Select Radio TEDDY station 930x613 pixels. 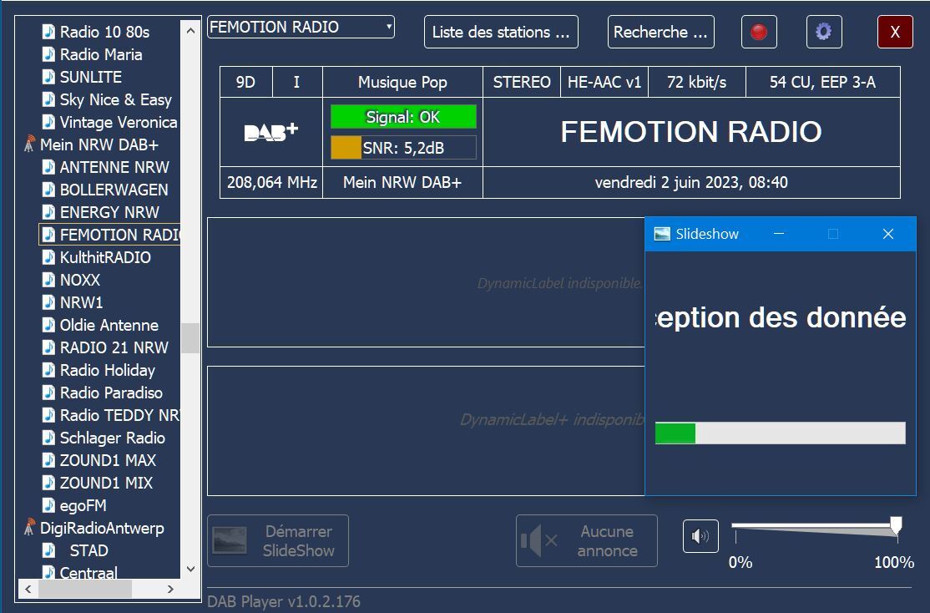pyautogui.click(x=119, y=415)
